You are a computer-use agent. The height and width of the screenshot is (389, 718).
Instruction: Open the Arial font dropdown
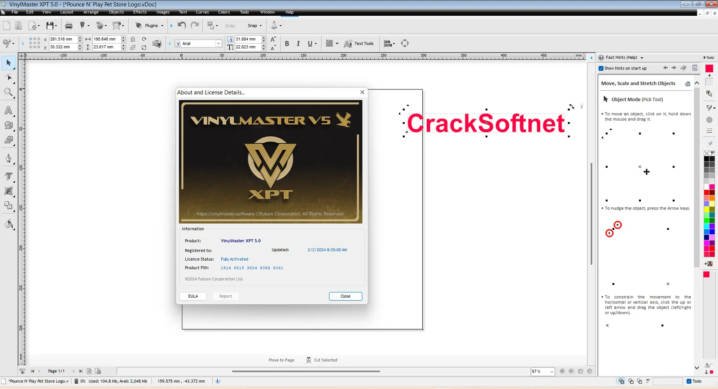coord(219,44)
